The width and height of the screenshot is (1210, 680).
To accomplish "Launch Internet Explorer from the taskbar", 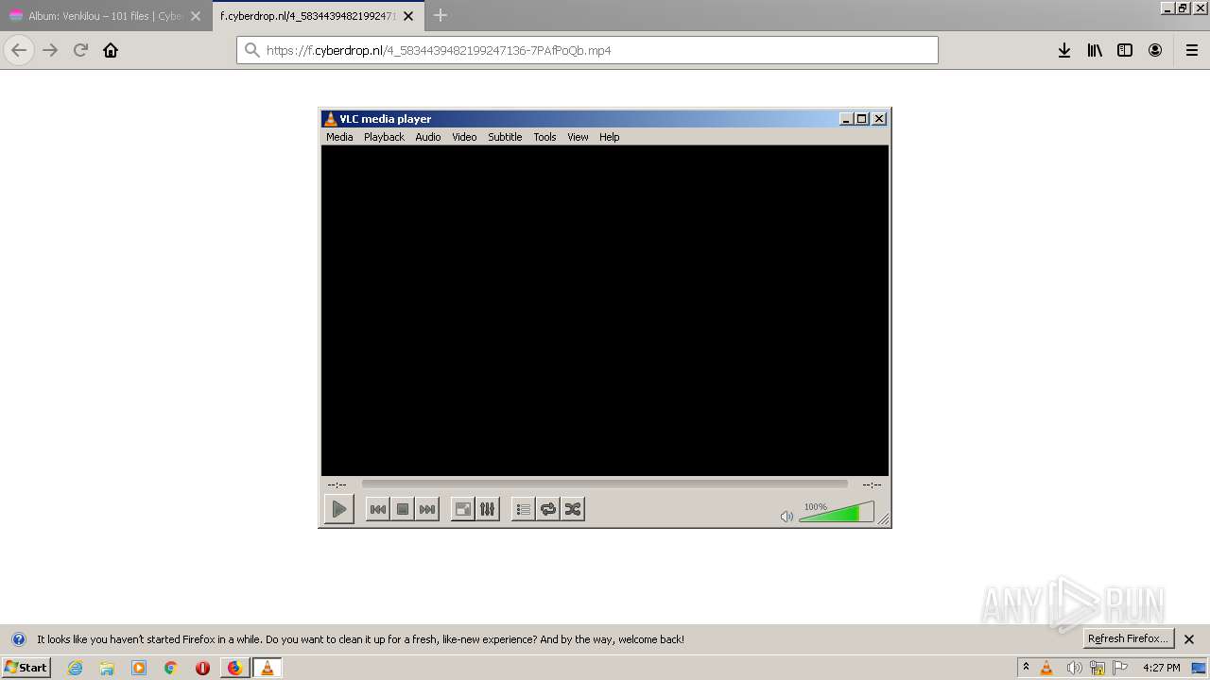I will (x=76, y=668).
